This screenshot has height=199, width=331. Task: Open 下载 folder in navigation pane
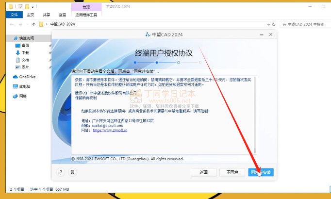tap(25, 53)
